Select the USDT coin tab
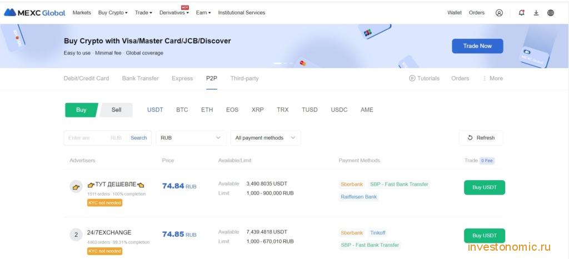 [x=155, y=110]
